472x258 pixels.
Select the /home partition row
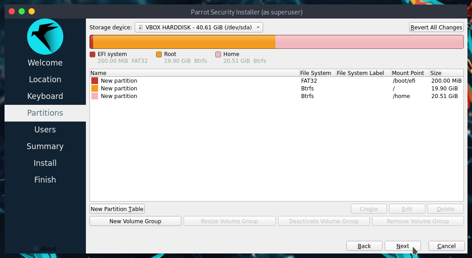(x=276, y=96)
